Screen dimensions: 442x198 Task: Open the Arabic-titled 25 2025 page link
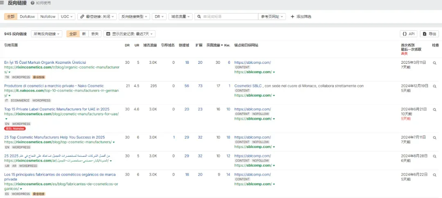[x=57, y=156]
